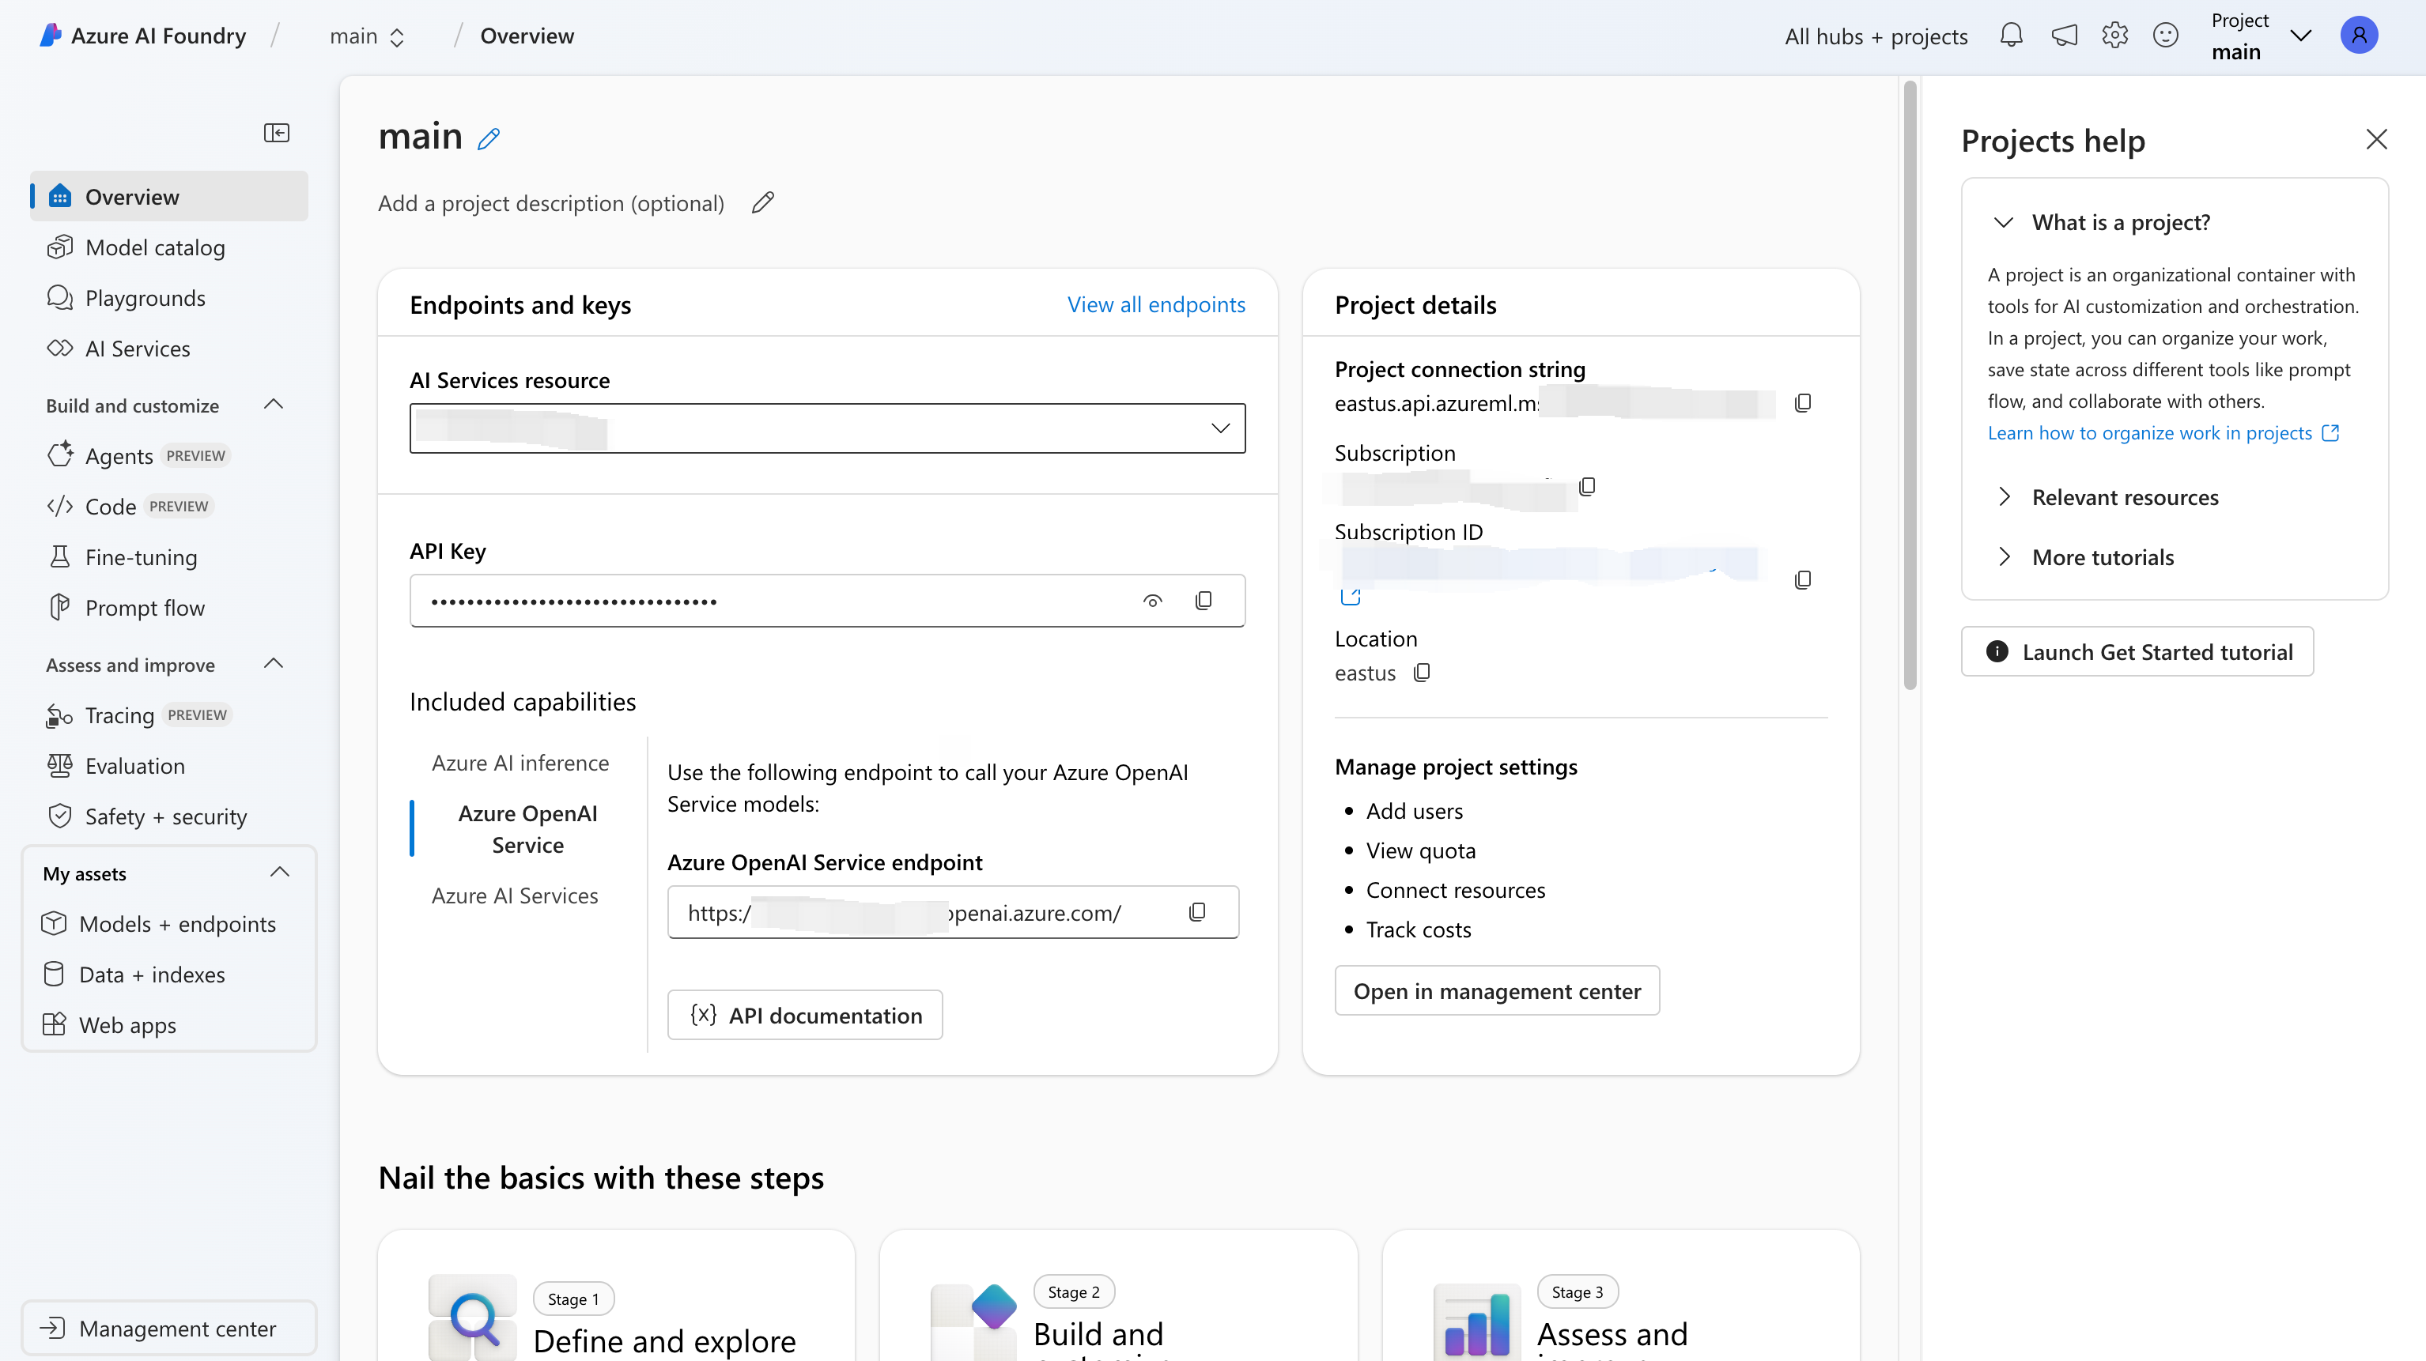Click Overview in the top breadcrumb
The width and height of the screenshot is (2426, 1361).
tap(527, 36)
